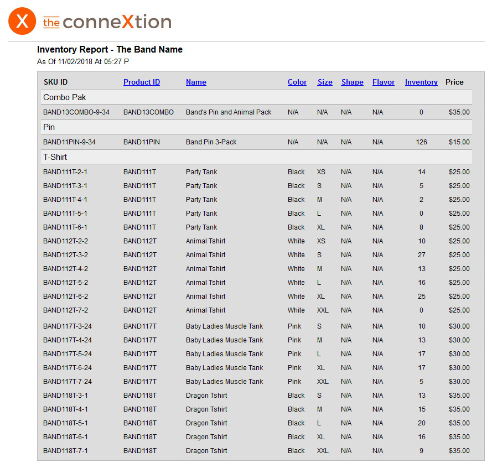Sort table by Size header

click(x=325, y=82)
